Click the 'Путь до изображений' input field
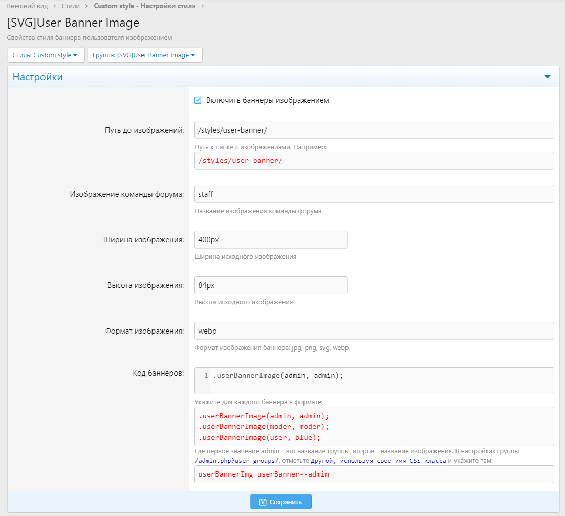Image resolution: width=565 pixels, height=516 pixels. pos(374,130)
